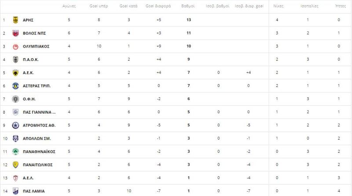Click the Α.Ε.Λ. team name

tap(28, 178)
